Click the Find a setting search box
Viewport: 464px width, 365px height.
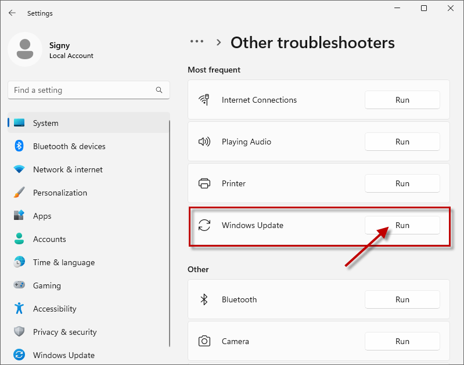click(89, 90)
